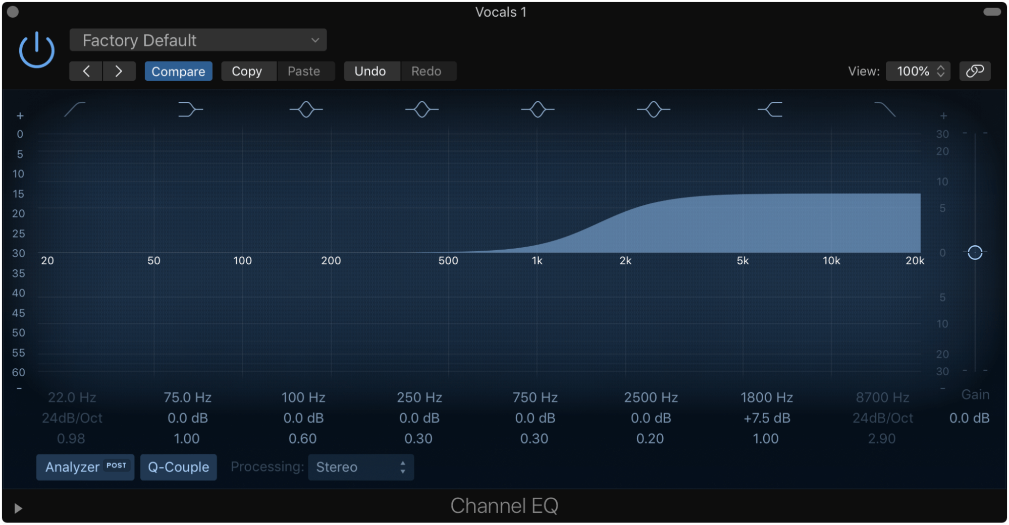Viewport: 1009px width, 525px height.
Task: Select the 750 Hz parametric bell icon
Action: tap(538, 109)
